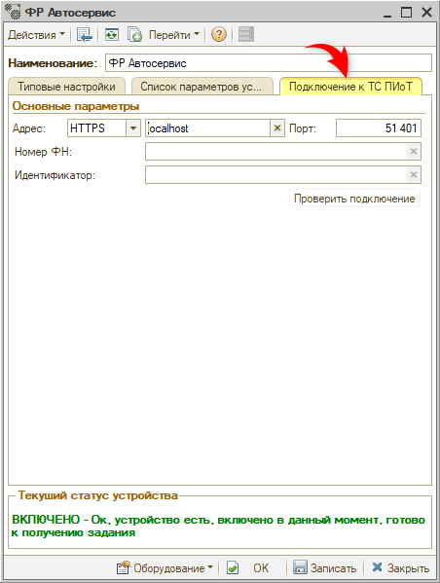Click the copy-with-plus toolbar icon

point(134,35)
